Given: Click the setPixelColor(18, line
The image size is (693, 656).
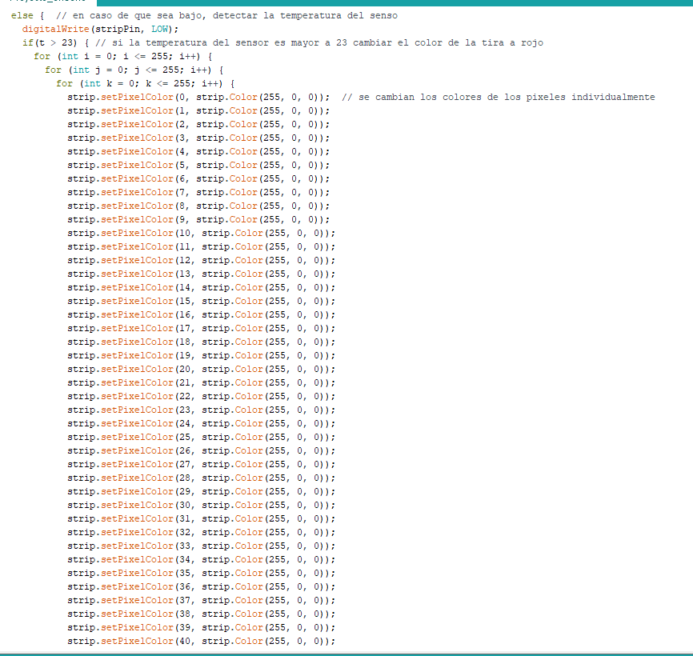Looking at the screenshot, I should [x=202, y=342].
